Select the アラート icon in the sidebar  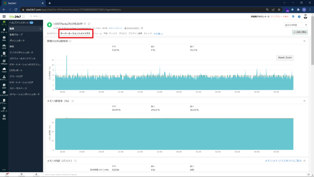pyautogui.click(x=4, y=31)
